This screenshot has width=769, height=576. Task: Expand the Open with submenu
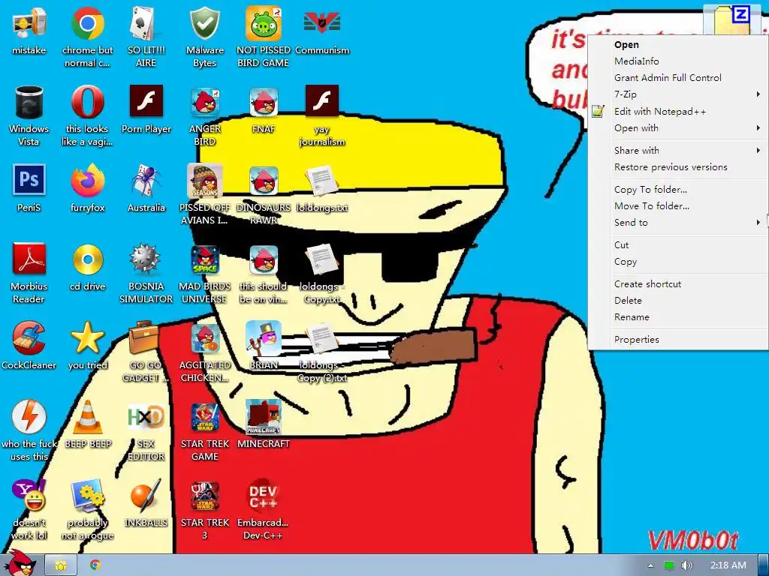678,128
